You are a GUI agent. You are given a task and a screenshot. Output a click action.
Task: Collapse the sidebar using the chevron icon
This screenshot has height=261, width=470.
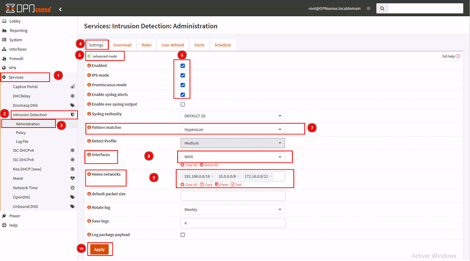click(x=60, y=9)
